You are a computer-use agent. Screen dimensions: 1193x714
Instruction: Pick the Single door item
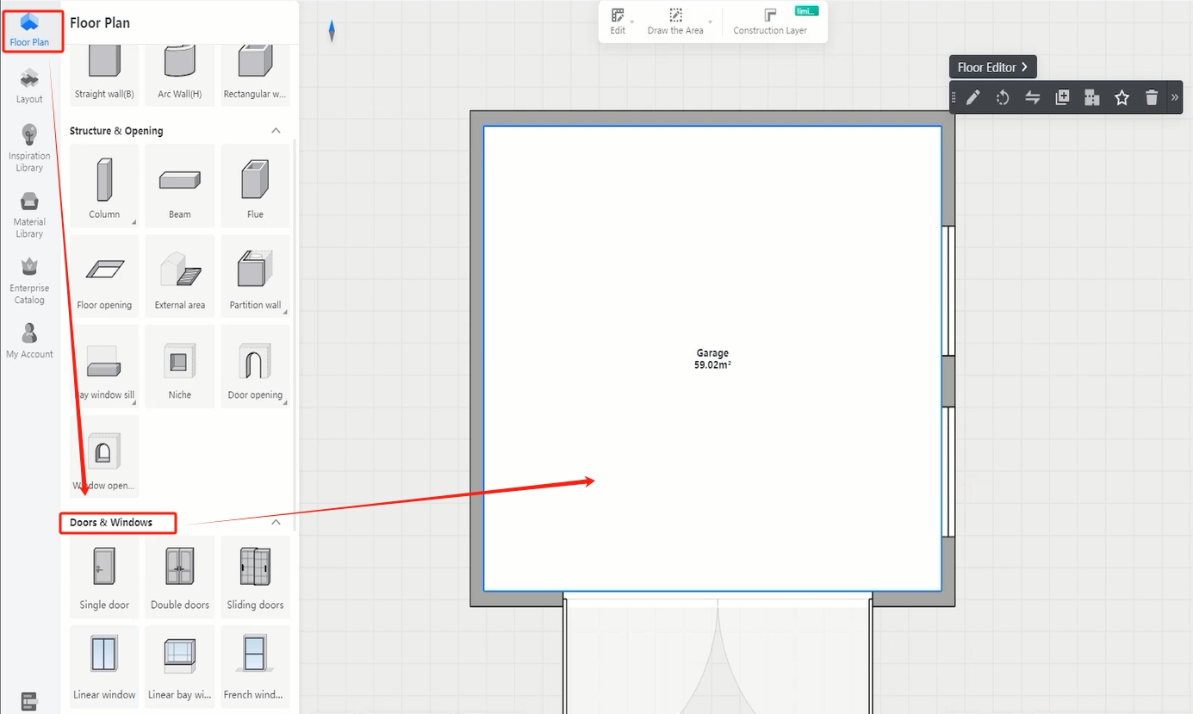click(104, 576)
